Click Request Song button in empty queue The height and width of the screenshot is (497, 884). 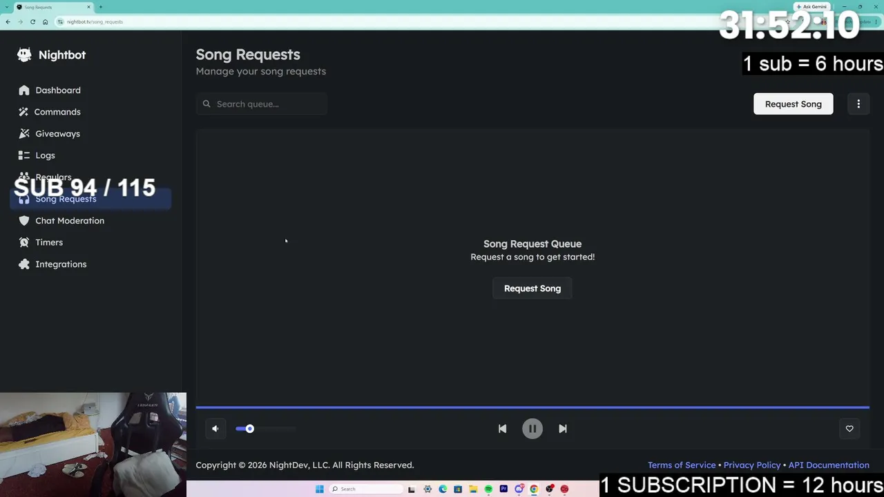tap(532, 289)
